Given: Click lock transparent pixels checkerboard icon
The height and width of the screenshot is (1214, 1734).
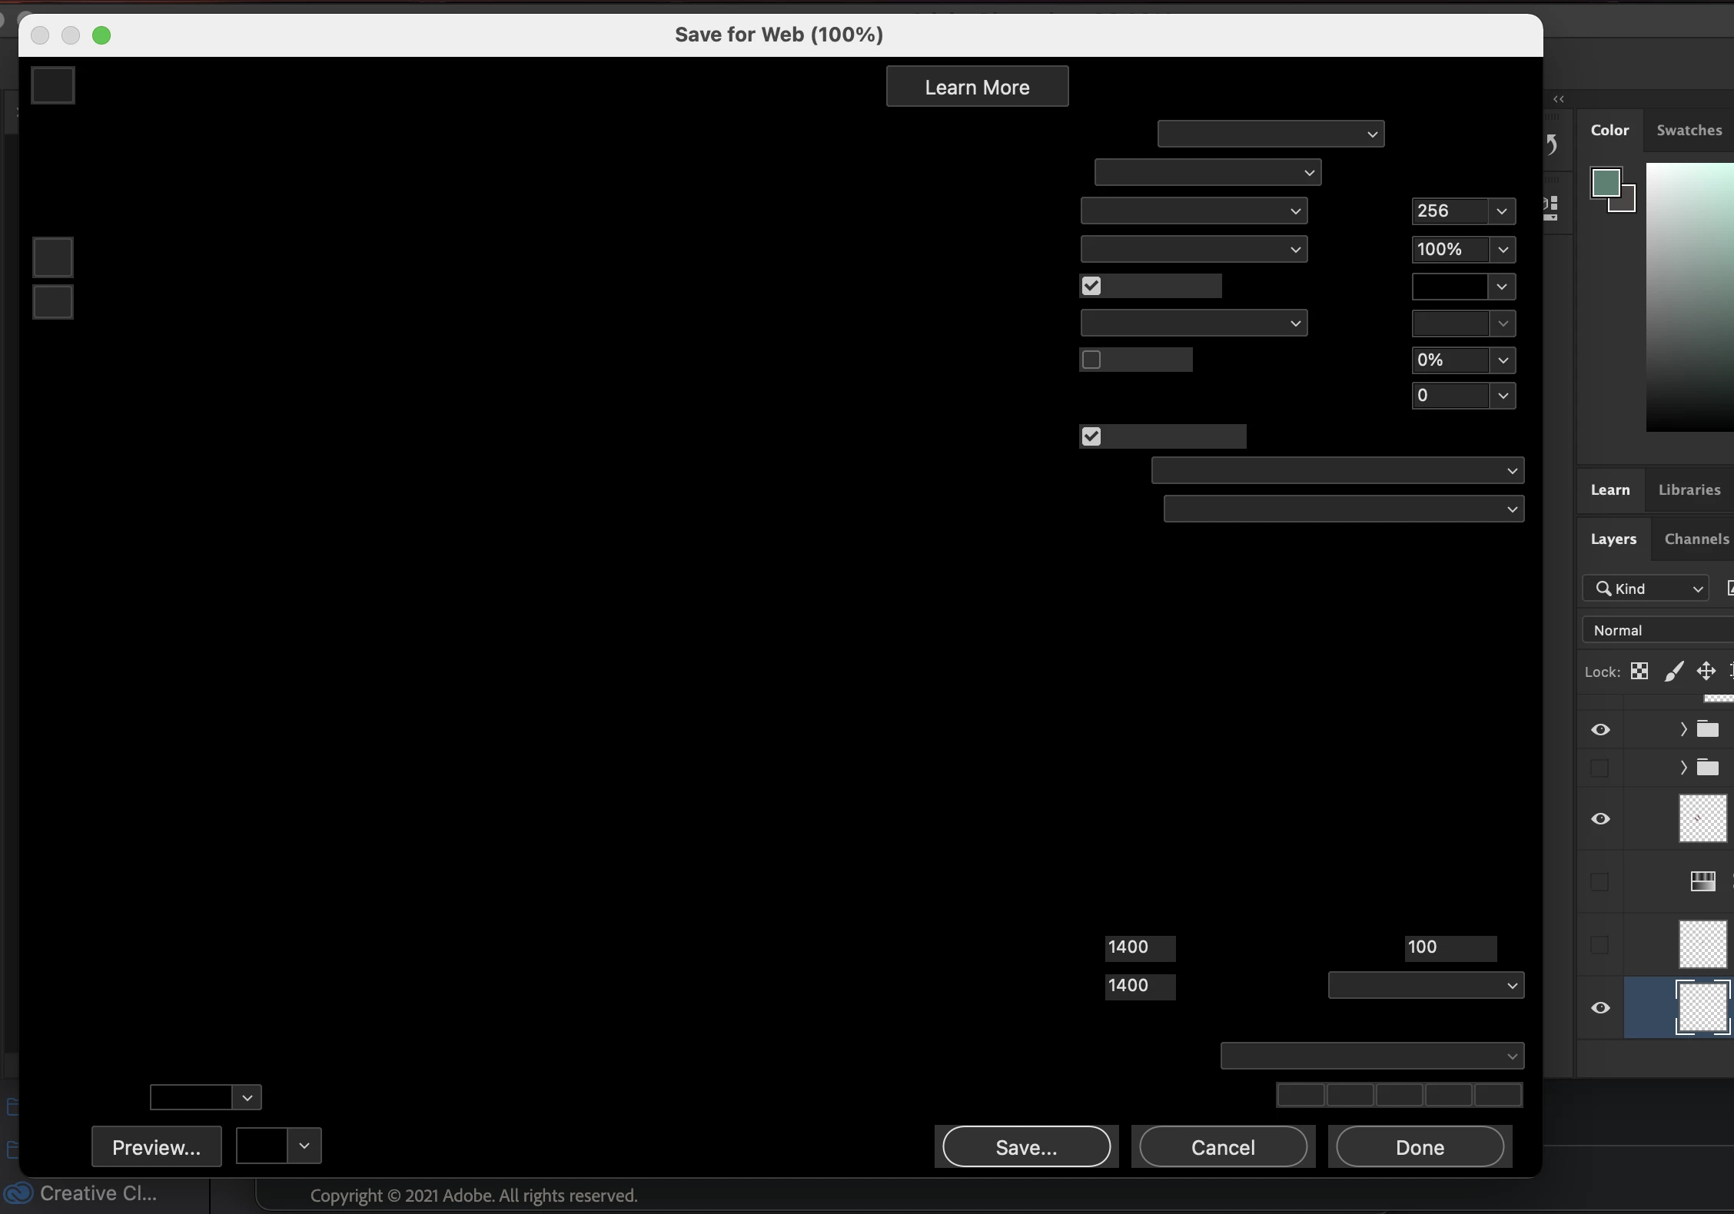Looking at the screenshot, I should click(x=1639, y=671).
